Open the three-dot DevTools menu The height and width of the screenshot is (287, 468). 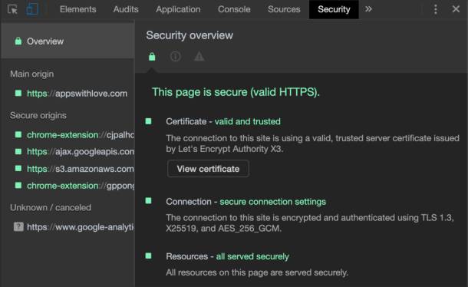coord(436,9)
